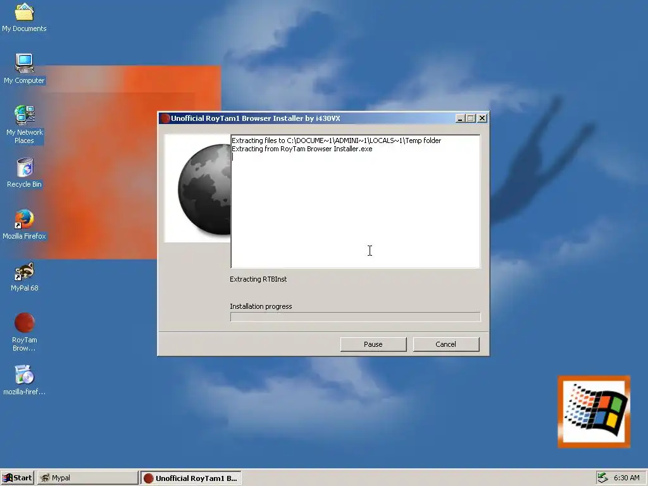Cancel the RoyTam installation
The width and height of the screenshot is (648, 486).
(446, 344)
